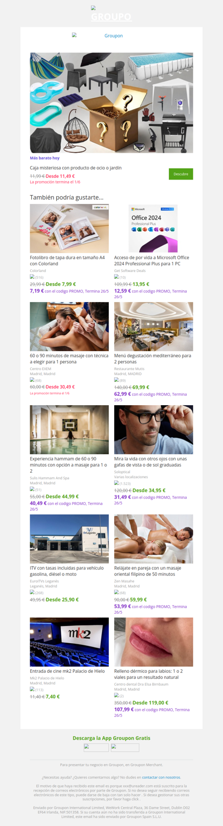This screenshot has width=223, height=826.
Task: Click the star rating icon for Colorland
Action: 32,276
